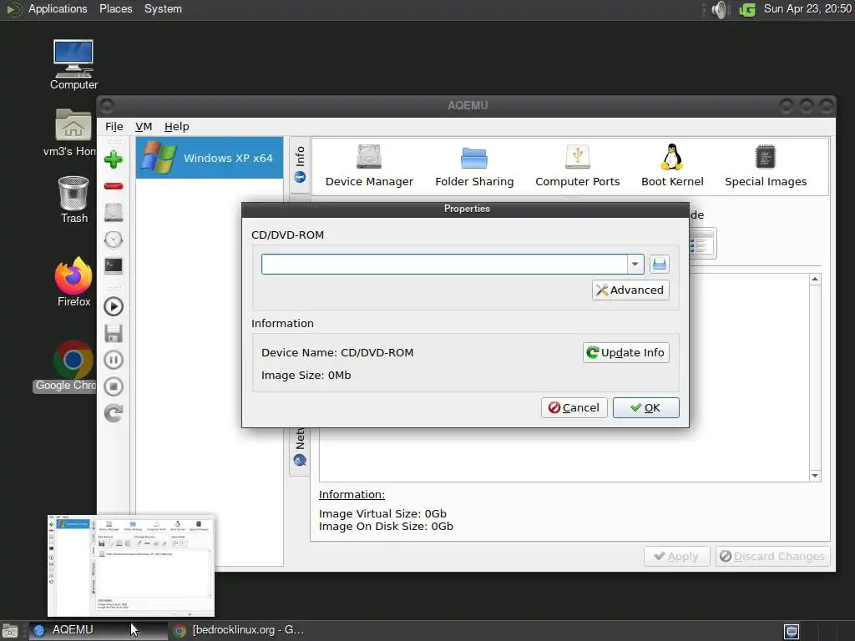Select the Windows XP x64 virtual machine
Image resolution: width=855 pixels, height=641 pixels.
point(210,158)
